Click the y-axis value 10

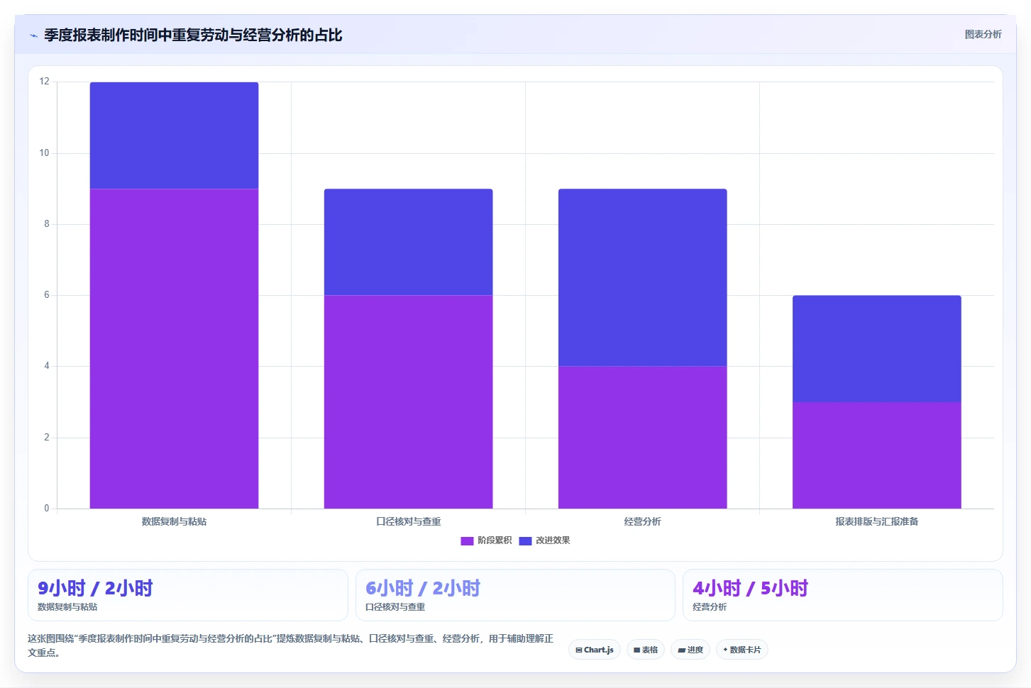coord(45,153)
